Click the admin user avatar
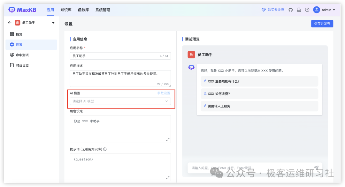Viewport: 345px width, 187px height. [316, 10]
